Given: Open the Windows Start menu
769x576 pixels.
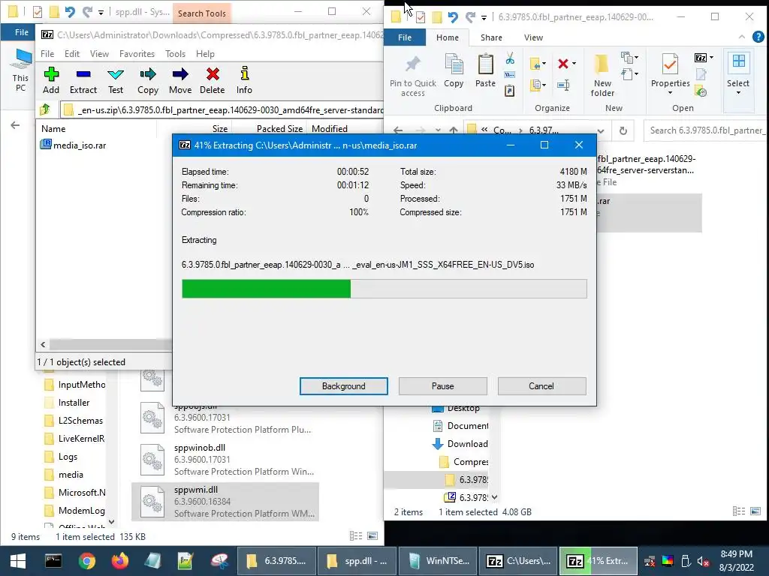Looking at the screenshot, I should [x=18, y=561].
